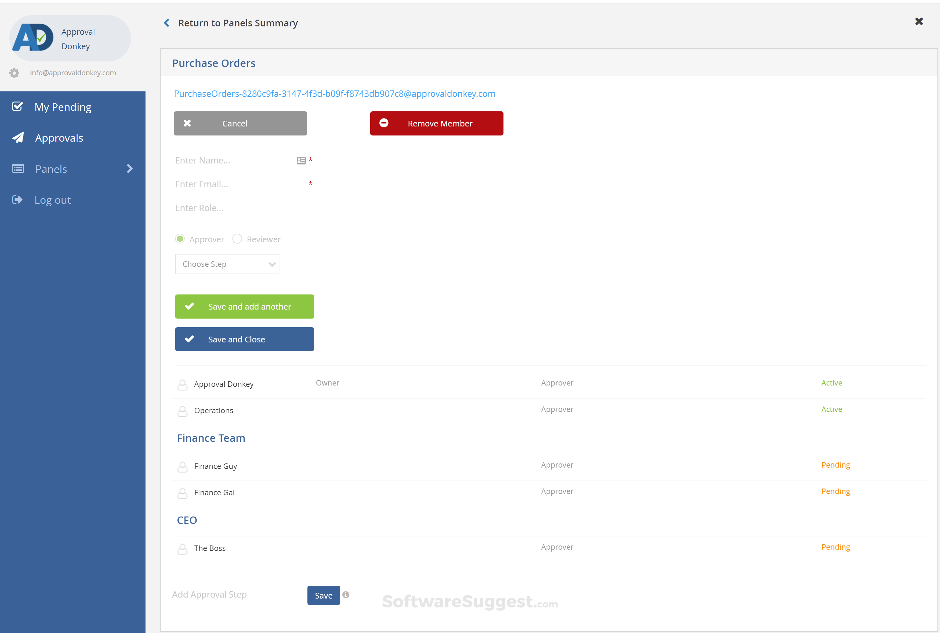The image size is (940, 633).
Task: Select the Reviewer radio button
Action: (x=238, y=239)
